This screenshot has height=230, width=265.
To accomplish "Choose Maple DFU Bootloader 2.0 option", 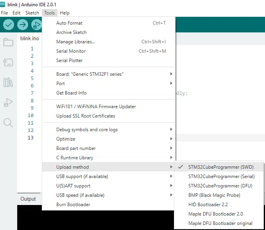I will click(x=219, y=214).
